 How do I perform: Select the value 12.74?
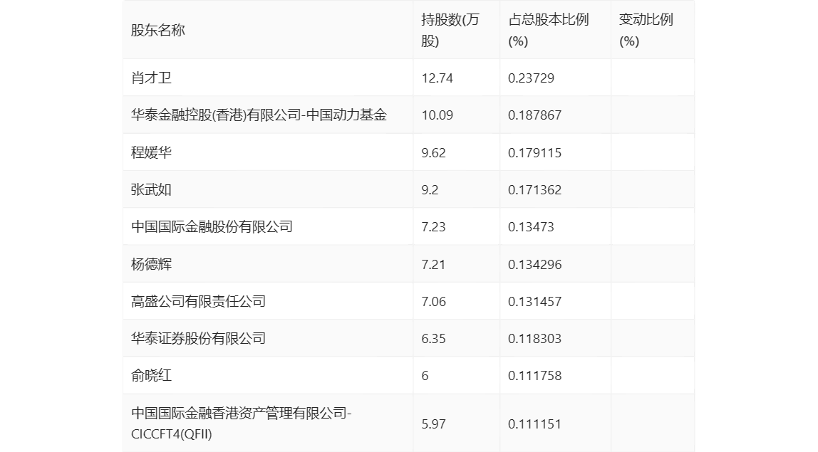pos(438,78)
